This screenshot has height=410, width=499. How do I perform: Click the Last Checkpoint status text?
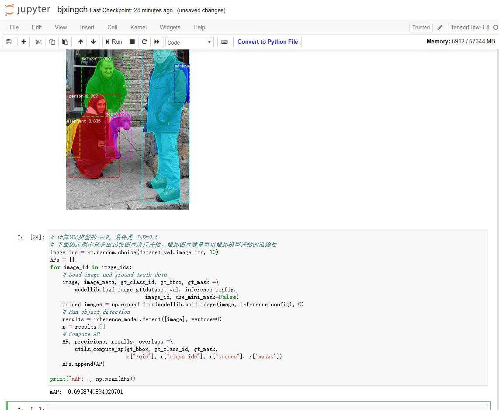131,10
